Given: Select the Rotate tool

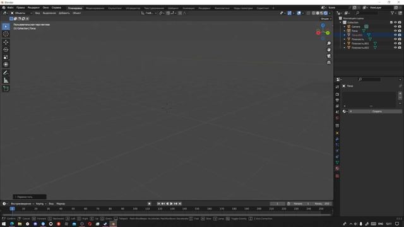Looking at the screenshot, I should (6, 50).
